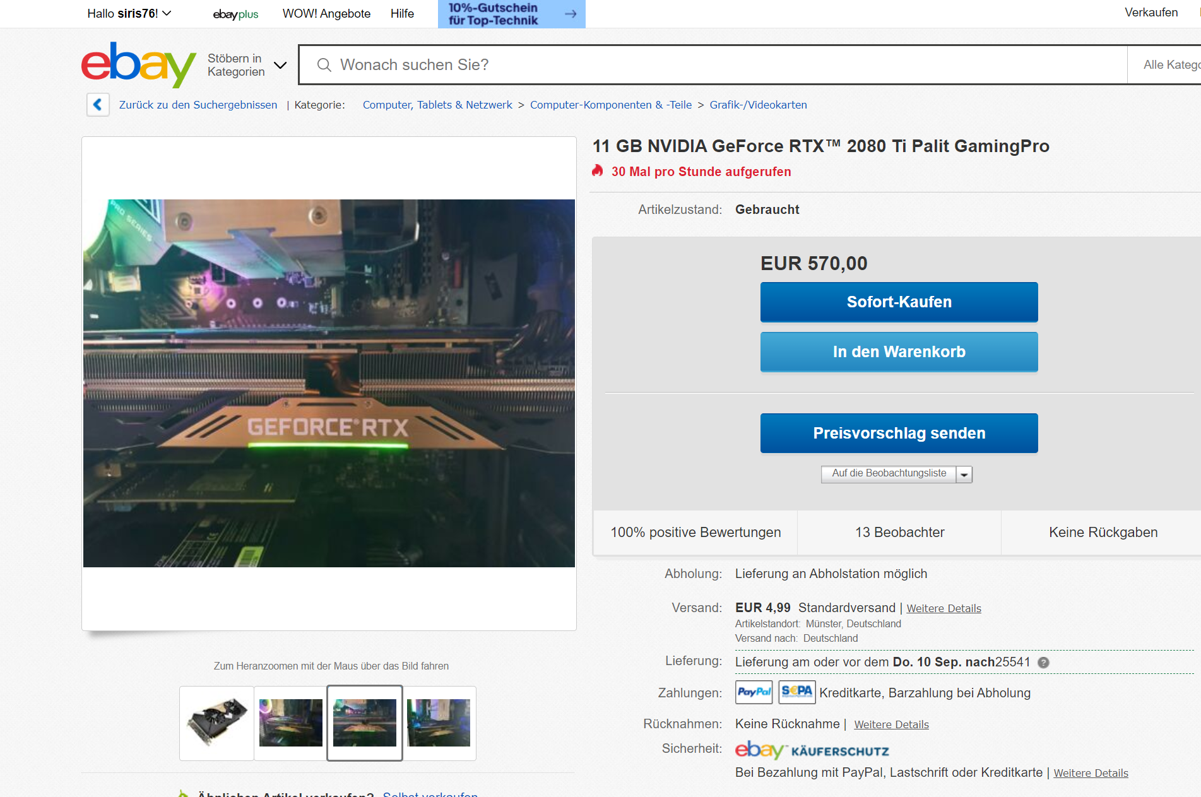Image resolution: width=1201 pixels, height=797 pixels.
Task: Click the SEPA payment icon
Action: (x=796, y=692)
